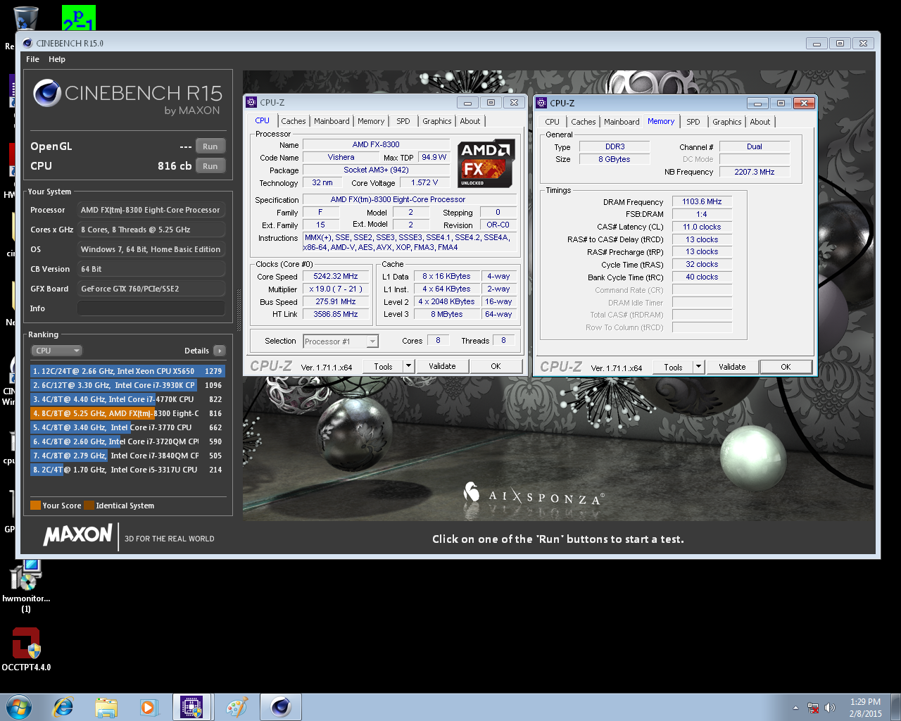Click the Show desktop strip on the taskbar
This screenshot has width=901, height=721.
[x=896, y=707]
